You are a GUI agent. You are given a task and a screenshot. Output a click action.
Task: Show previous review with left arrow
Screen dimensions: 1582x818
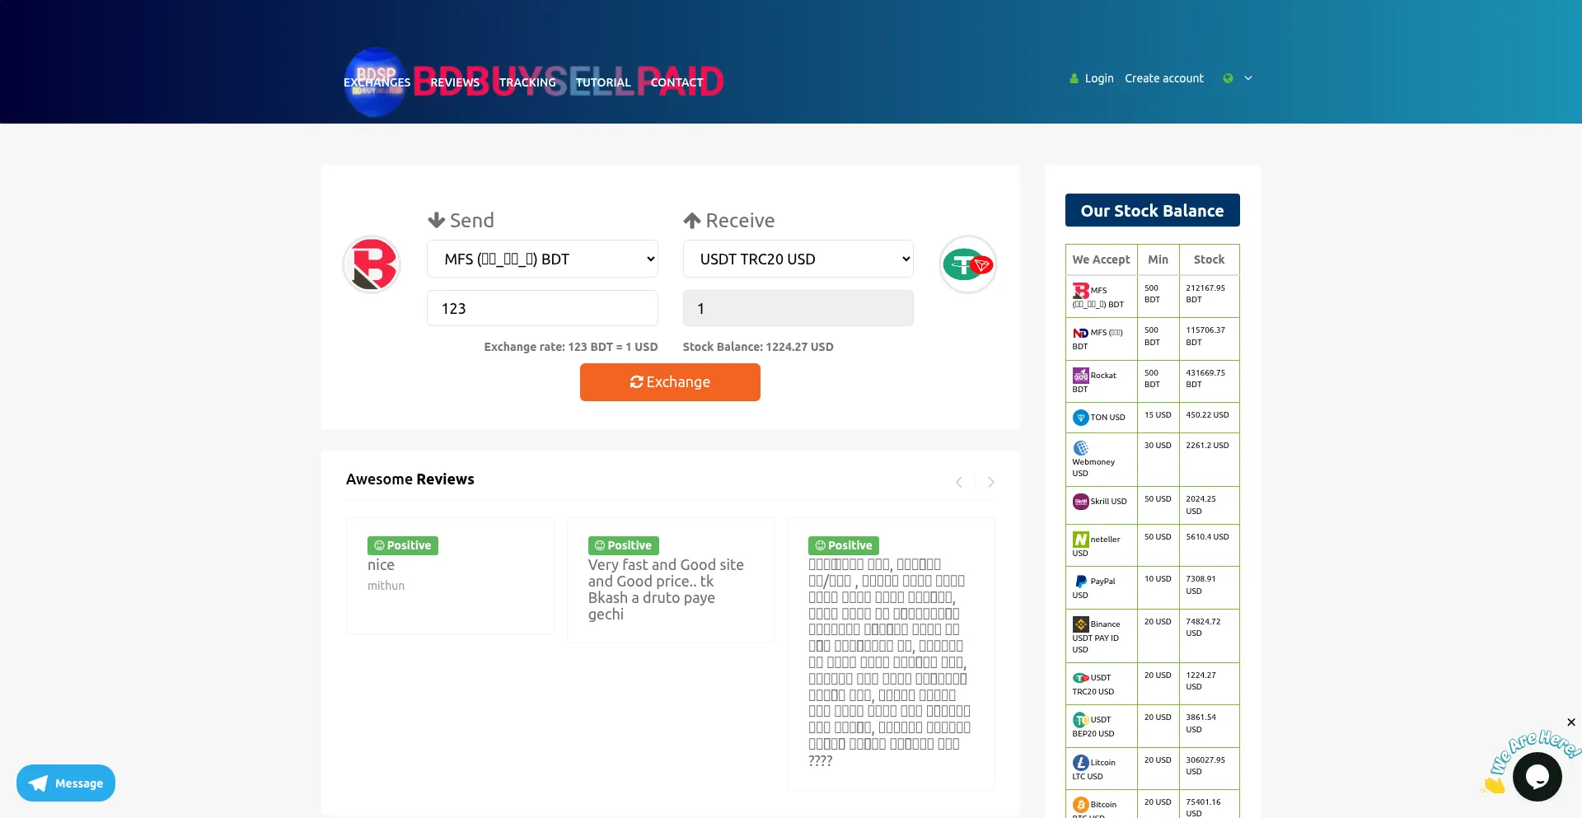pyautogui.click(x=958, y=482)
